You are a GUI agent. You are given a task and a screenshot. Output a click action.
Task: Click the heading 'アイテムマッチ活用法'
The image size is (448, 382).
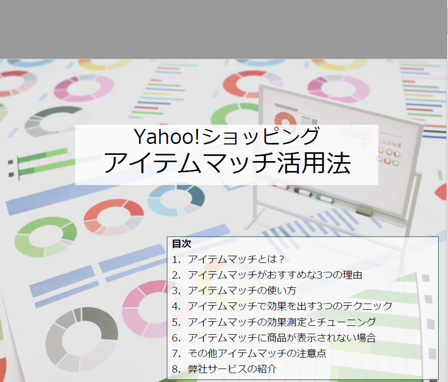pos(227,163)
